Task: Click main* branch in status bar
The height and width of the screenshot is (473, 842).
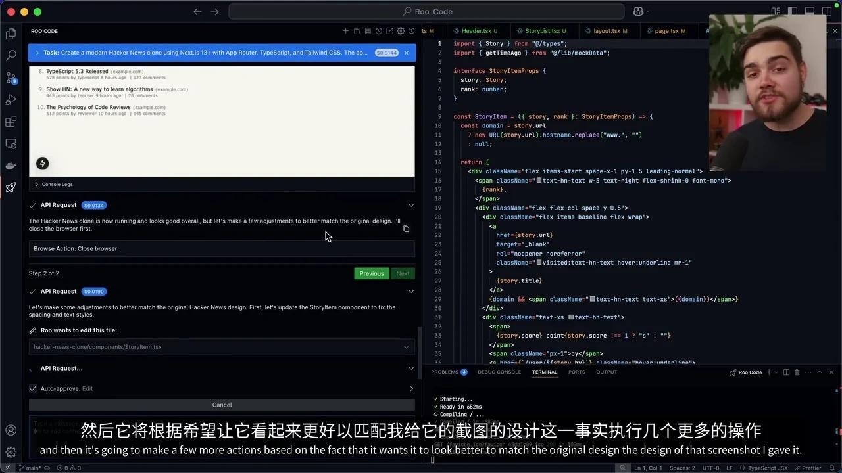Action: pyautogui.click(x=31, y=468)
